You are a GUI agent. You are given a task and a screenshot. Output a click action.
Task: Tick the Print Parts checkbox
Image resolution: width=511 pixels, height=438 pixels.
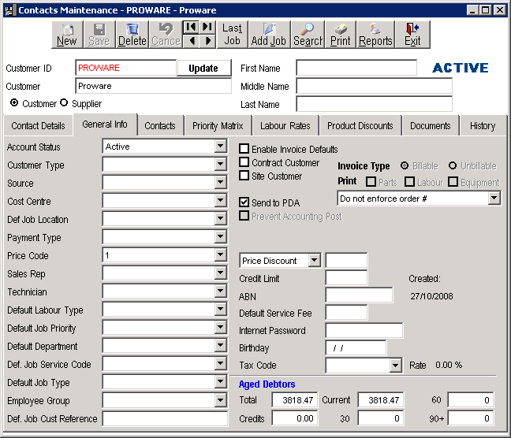pyautogui.click(x=371, y=182)
